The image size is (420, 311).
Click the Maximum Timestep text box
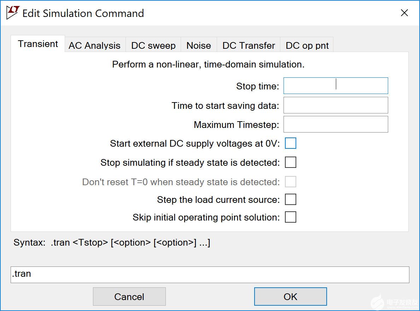tap(336, 124)
